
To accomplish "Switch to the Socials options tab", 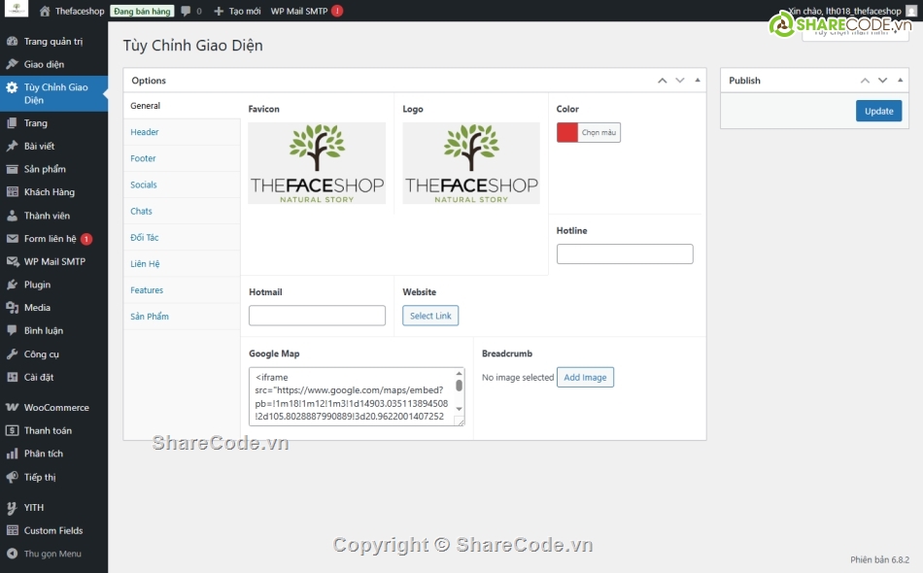I will tap(182, 185).
